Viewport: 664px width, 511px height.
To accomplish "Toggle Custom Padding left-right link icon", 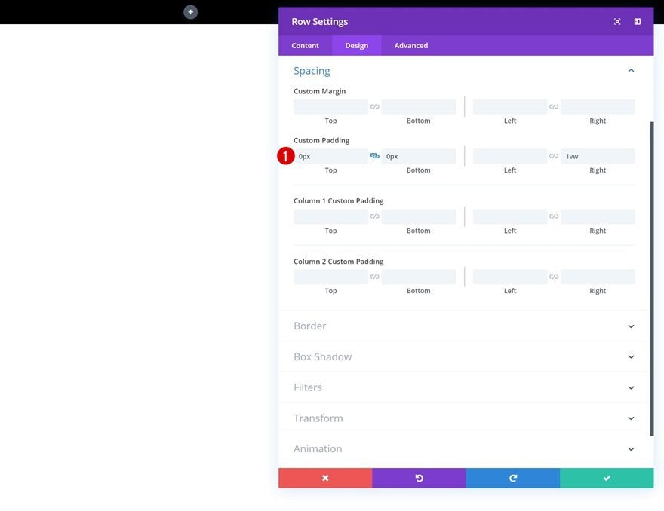I will (x=554, y=156).
